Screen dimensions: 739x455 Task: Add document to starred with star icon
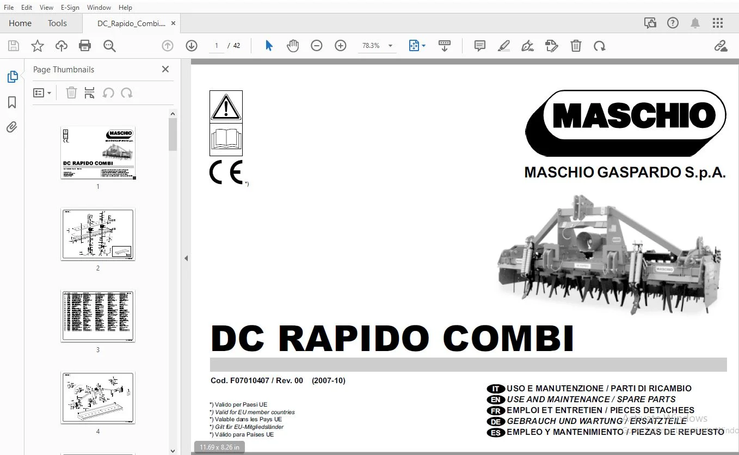tap(38, 46)
